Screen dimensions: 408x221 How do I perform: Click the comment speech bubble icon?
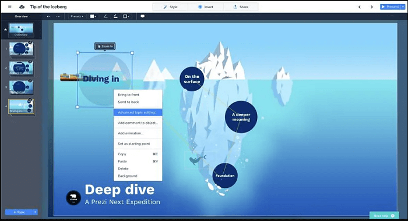pyautogui.click(x=143, y=16)
